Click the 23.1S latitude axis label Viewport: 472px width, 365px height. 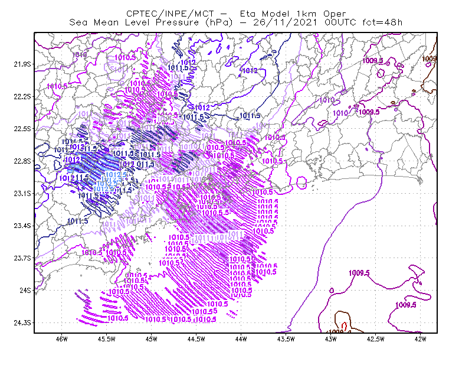22,193
